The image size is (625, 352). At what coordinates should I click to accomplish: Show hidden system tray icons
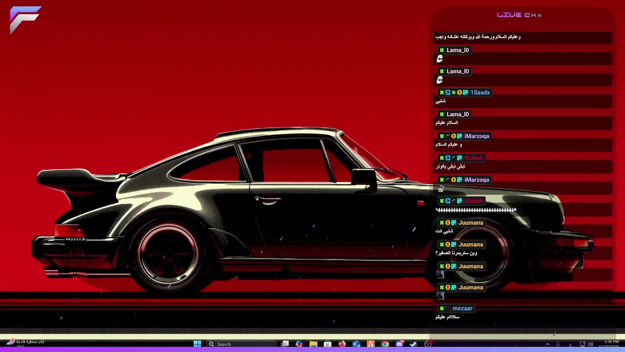(547, 344)
